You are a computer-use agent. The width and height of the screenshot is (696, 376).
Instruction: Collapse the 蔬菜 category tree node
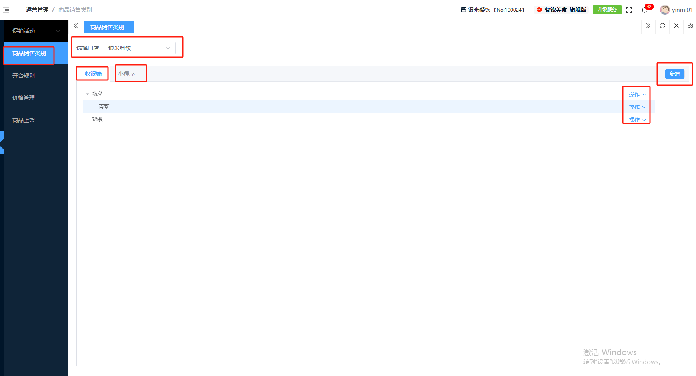88,94
